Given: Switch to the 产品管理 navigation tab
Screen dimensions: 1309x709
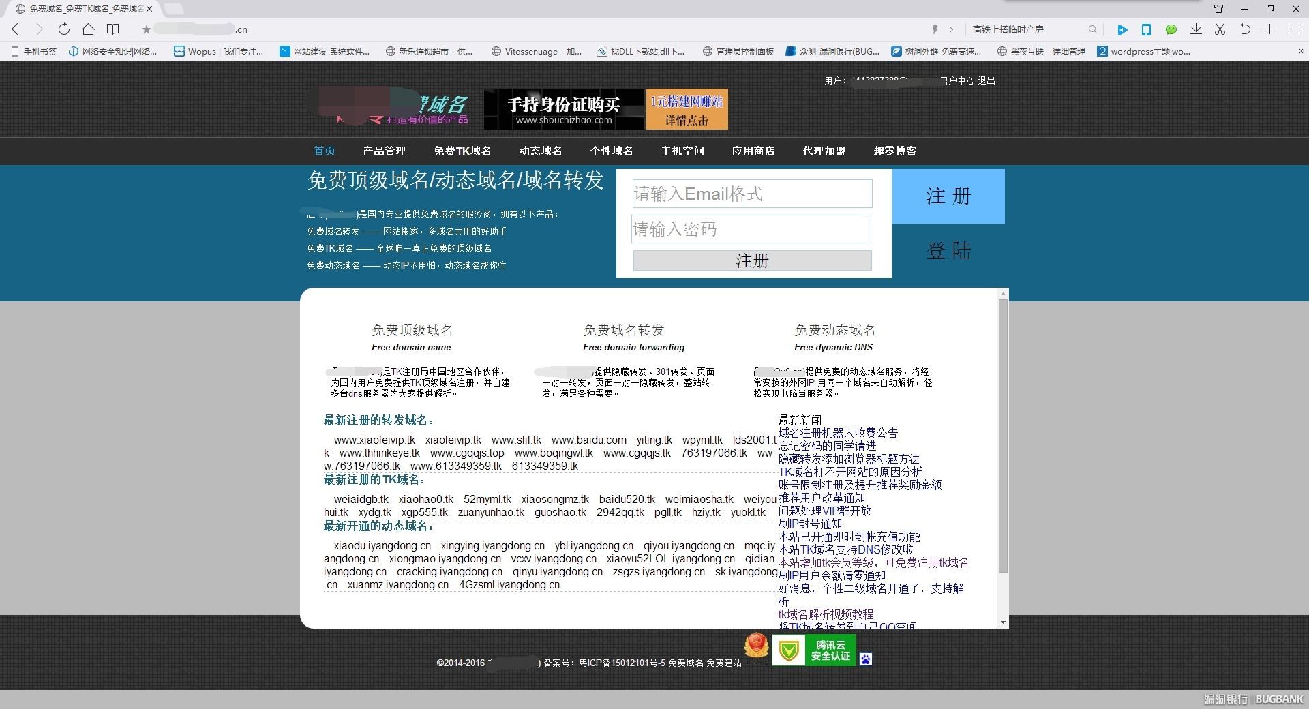Looking at the screenshot, I should coord(385,151).
